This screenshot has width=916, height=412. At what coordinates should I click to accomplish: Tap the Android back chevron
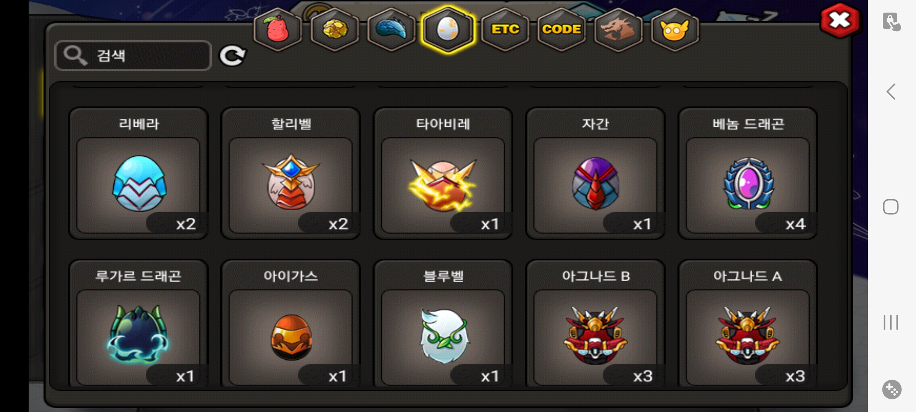tap(891, 92)
